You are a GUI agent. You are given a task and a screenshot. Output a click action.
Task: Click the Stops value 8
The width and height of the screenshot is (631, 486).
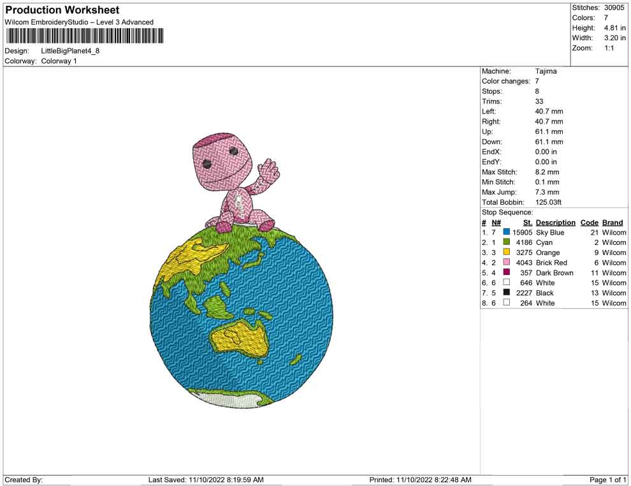[537, 91]
